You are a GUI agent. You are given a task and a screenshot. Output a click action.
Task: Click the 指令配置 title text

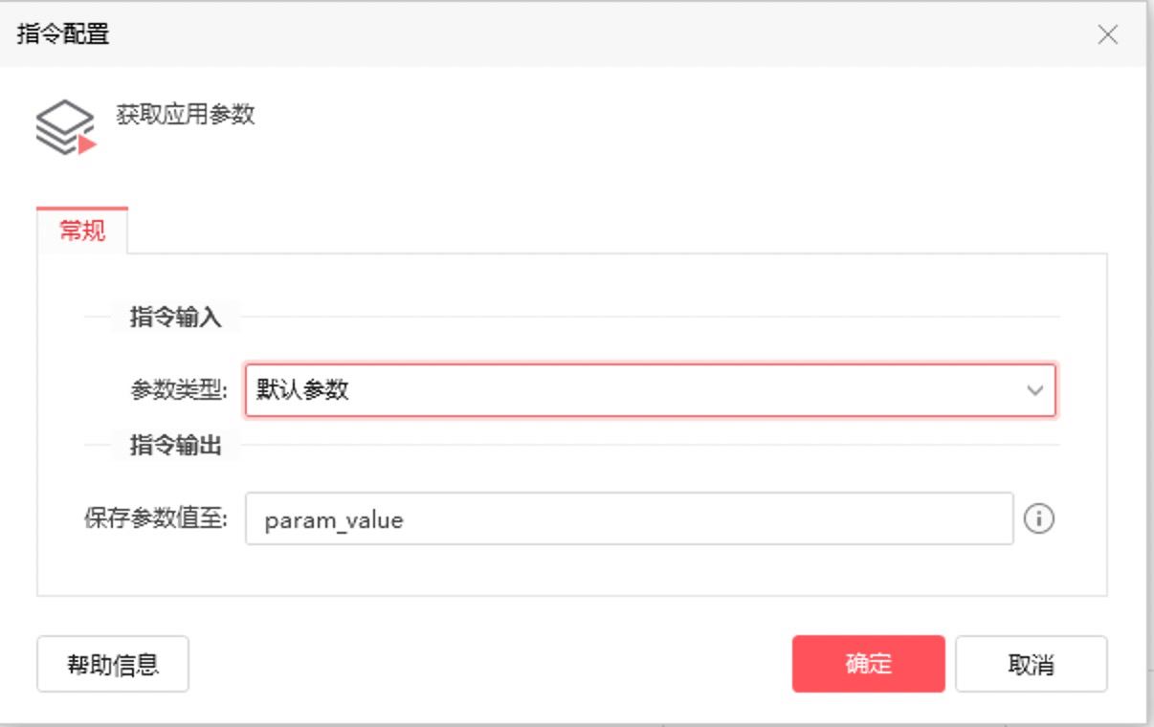click(63, 35)
